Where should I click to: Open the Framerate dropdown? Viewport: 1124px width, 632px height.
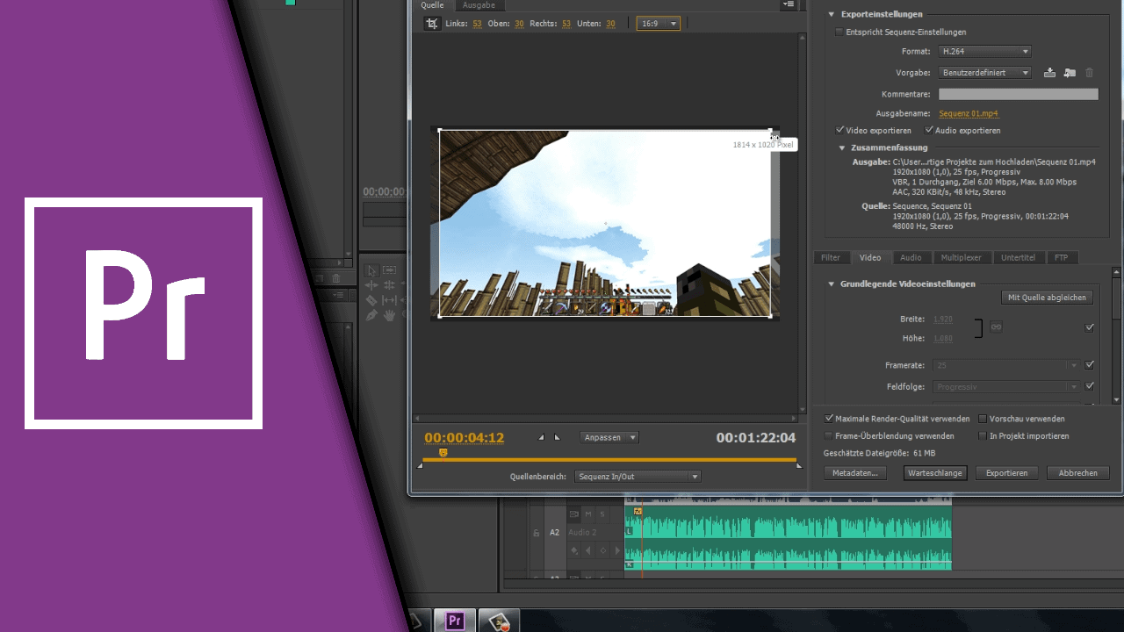pyautogui.click(x=1006, y=365)
